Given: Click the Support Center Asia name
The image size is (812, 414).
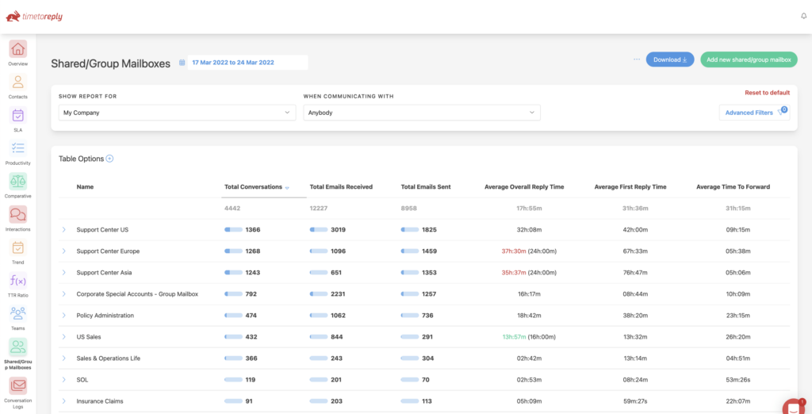Looking at the screenshot, I should click(x=104, y=273).
